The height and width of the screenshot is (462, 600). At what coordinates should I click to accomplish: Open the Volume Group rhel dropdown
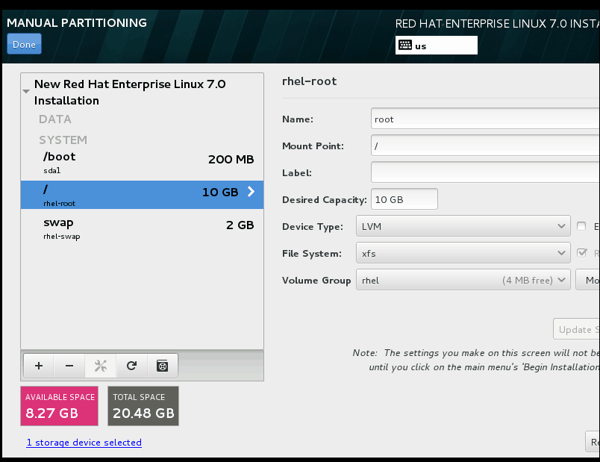[x=463, y=281]
